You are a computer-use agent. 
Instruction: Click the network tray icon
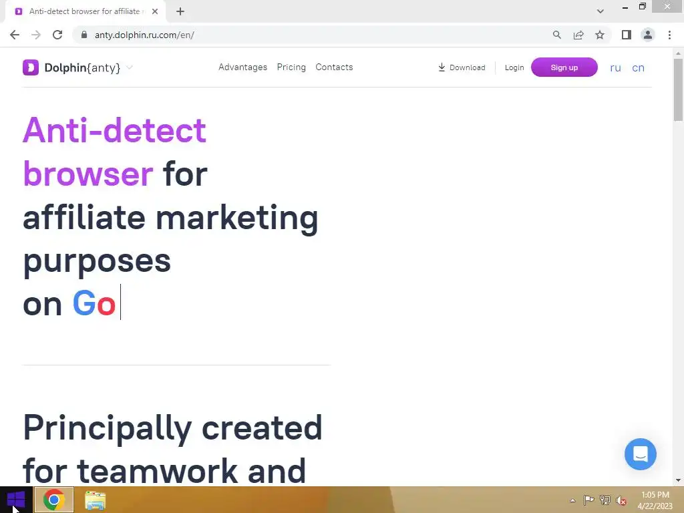605,500
